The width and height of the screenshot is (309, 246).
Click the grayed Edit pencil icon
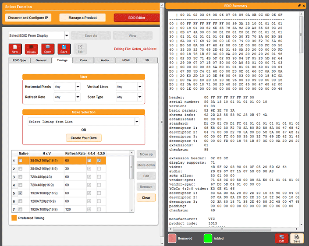(80, 49)
